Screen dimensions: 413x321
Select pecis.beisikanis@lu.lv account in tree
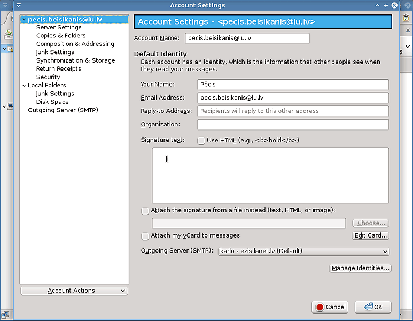click(x=65, y=19)
